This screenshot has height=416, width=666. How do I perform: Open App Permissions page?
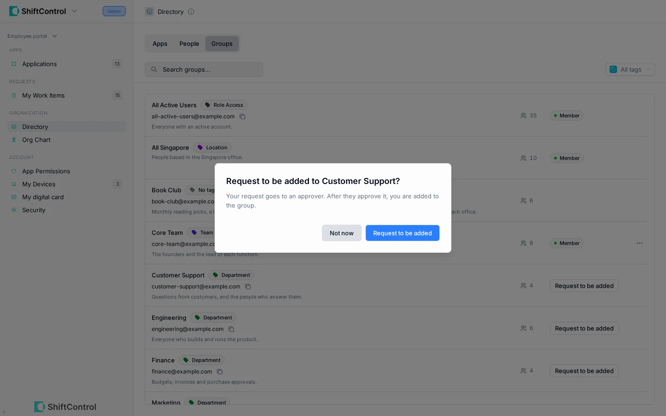click(67, 171)
